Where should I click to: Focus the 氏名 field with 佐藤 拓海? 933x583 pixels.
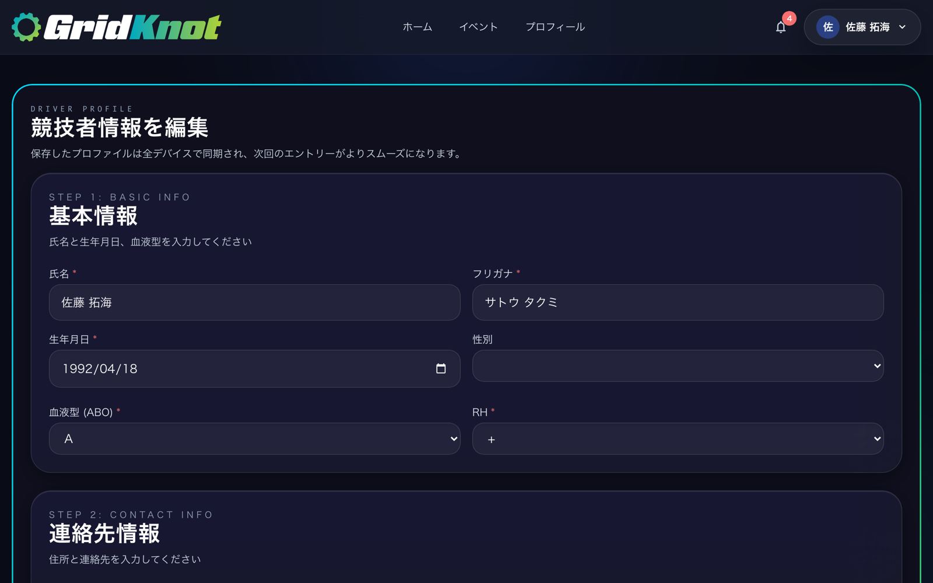click(x=255, y=303)
